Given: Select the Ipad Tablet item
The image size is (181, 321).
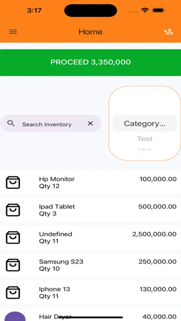Looking at the screenshot, I should click(x=90, y=210).
